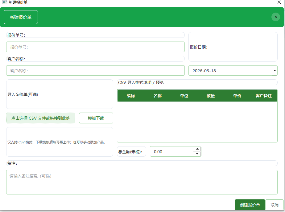Click the 名称 column header

pyautogui.click(x=157, y=96)
